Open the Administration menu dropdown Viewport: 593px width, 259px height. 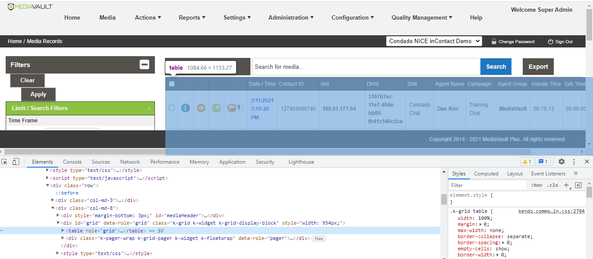[291, 17]
